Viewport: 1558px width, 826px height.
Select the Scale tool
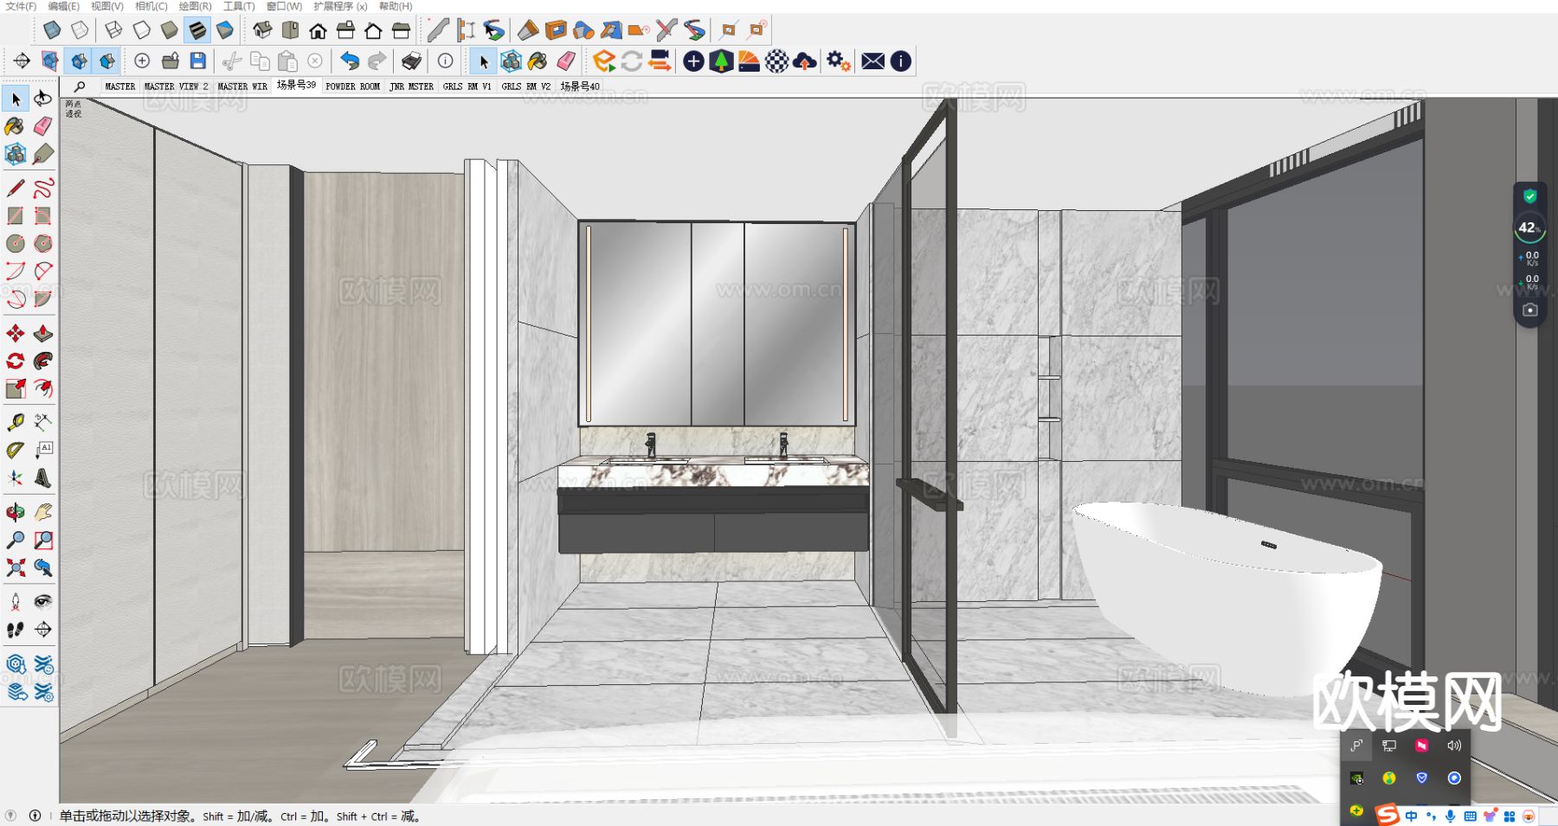[15, 388]
